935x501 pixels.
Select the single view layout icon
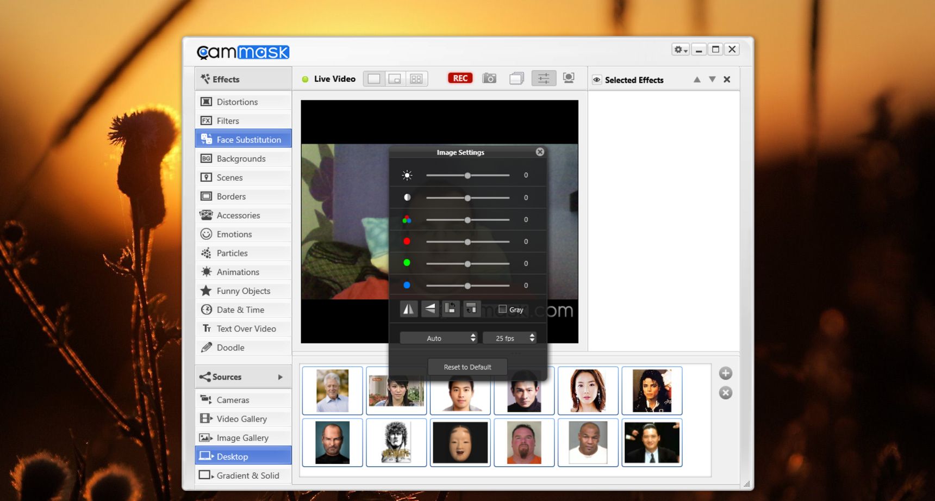(374, 79)
